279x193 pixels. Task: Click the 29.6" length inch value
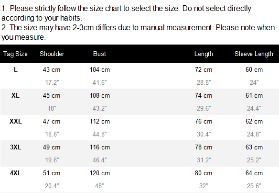point(204,108)
